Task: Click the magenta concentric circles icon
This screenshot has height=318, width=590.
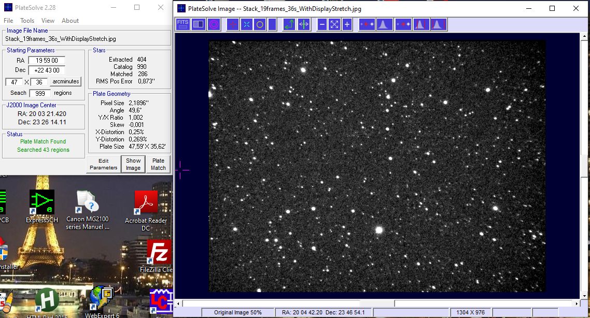Action: point(214,24)
